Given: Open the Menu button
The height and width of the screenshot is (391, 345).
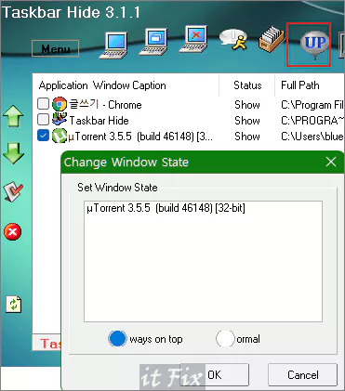Looking at the screenshot, I should point(56,48).
